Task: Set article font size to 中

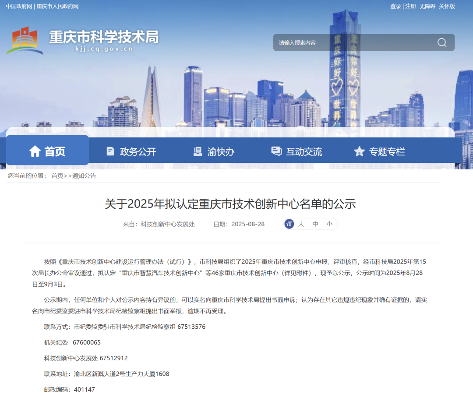Action: [315, 224]
